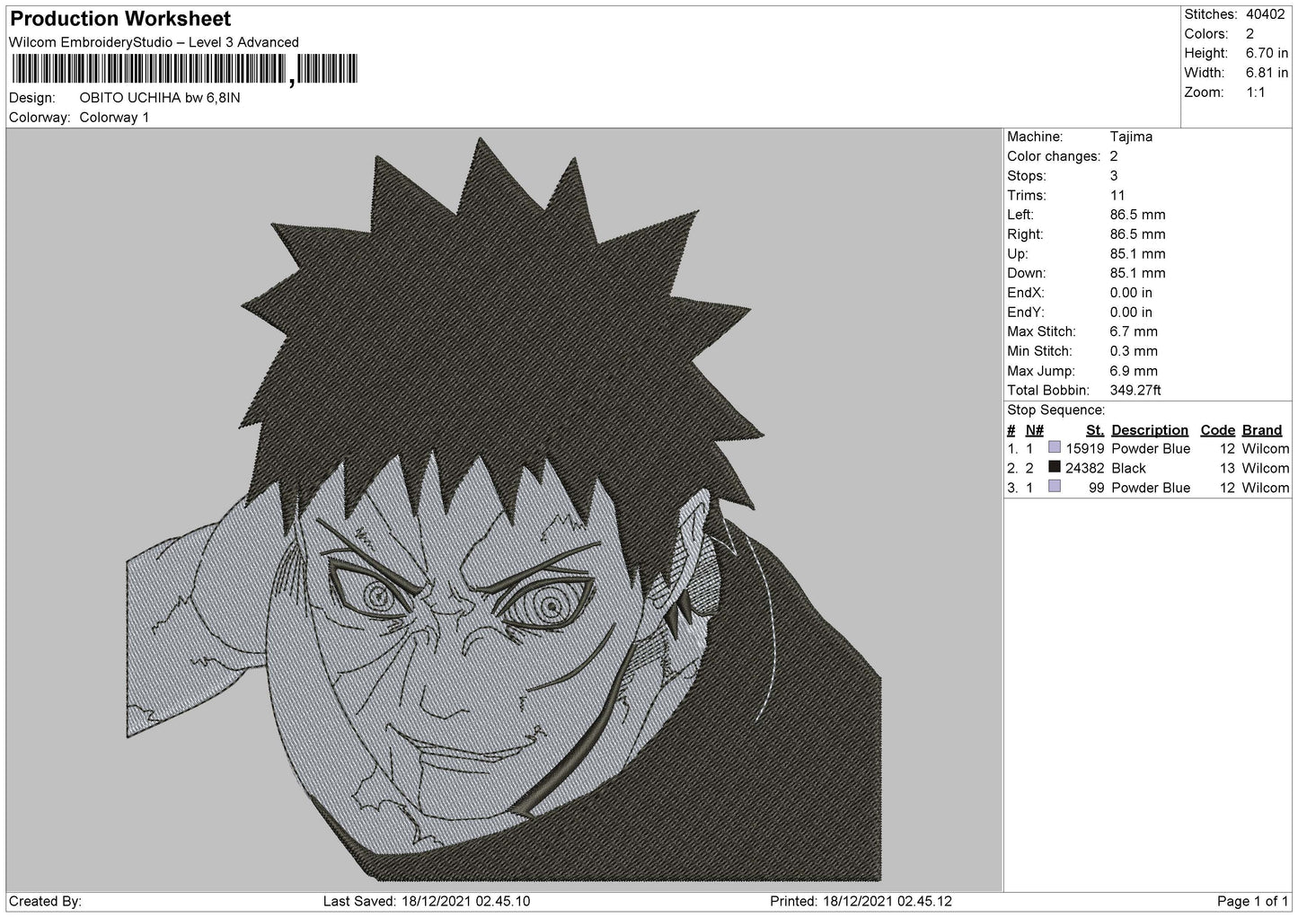Click the 'Code' column header
This screenshot has height=917, width=1298.
tap(1217, 430)
